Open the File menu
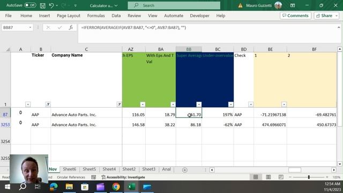Viewport: 343px width, 193px height. tap(9, 16)
